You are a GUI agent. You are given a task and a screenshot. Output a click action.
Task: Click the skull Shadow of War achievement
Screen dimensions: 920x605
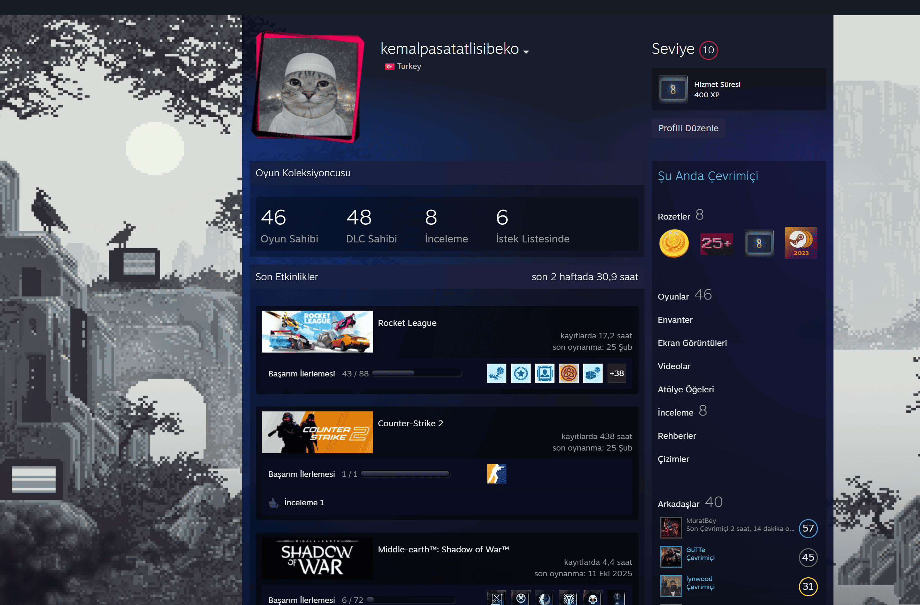[x=593, y=598]
